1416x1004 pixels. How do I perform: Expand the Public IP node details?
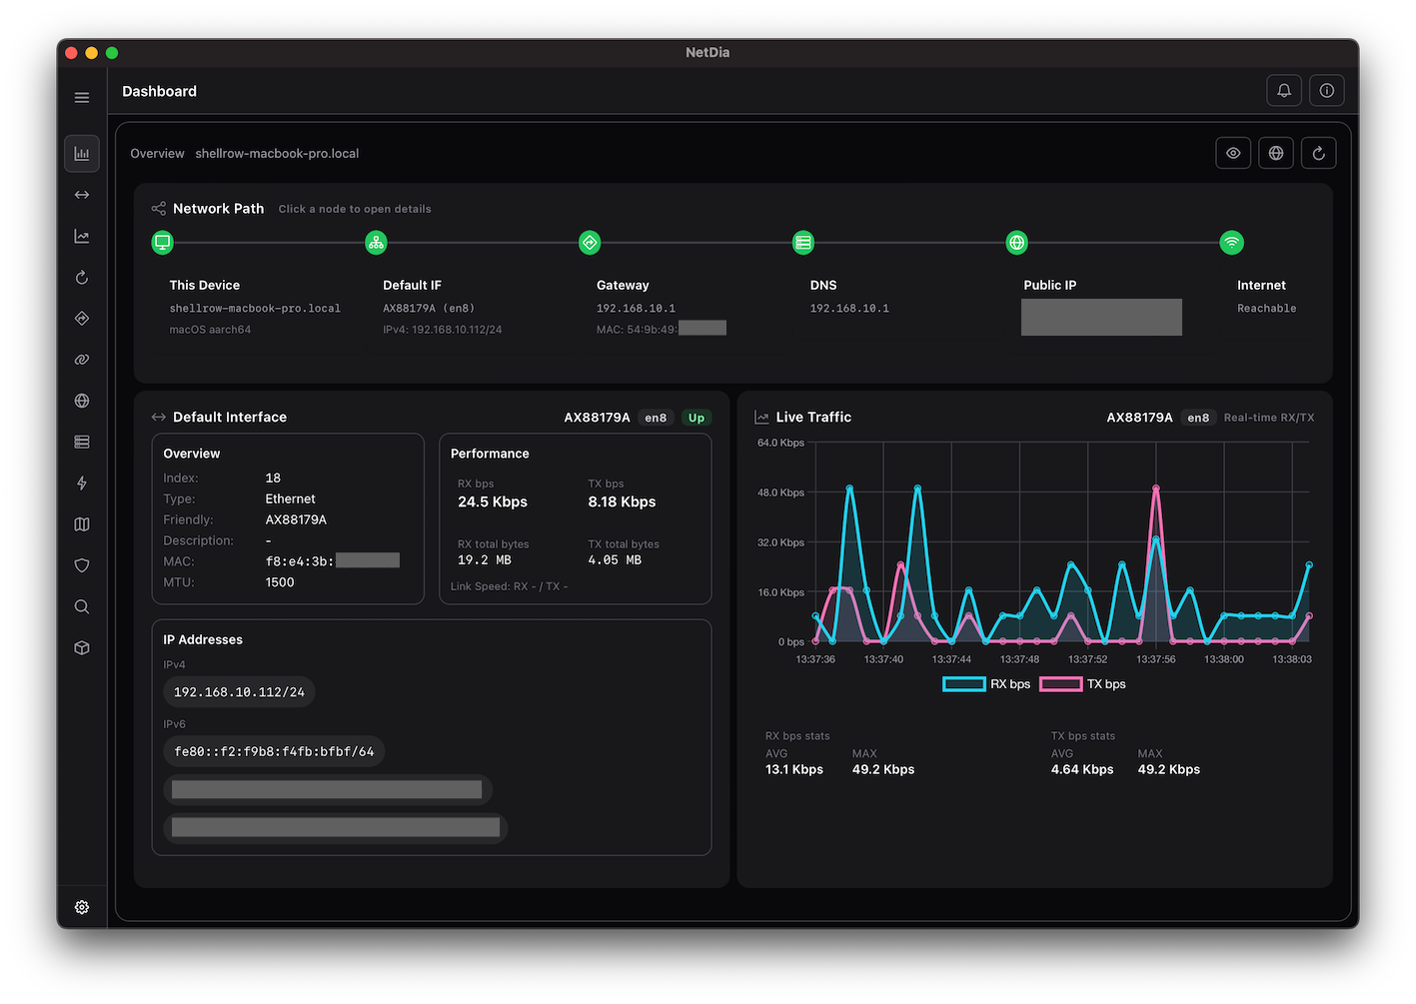click(1016, 242)
